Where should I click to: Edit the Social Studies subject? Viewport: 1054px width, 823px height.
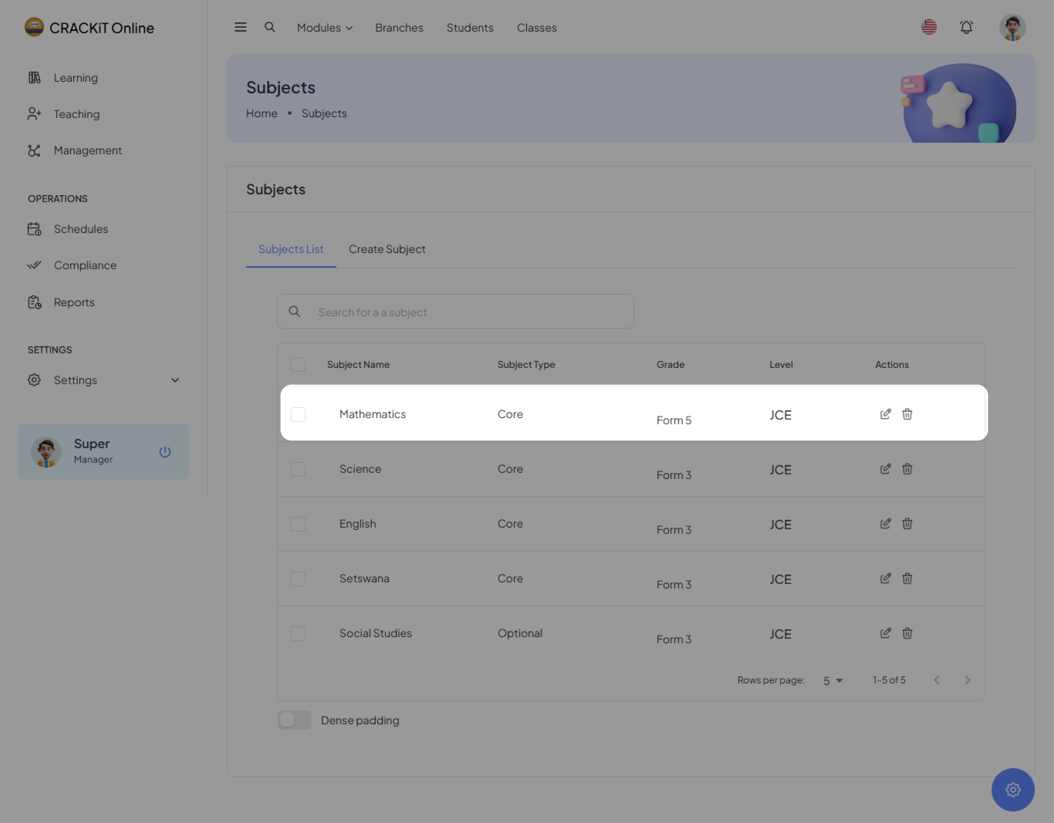(x=885, y=633)
